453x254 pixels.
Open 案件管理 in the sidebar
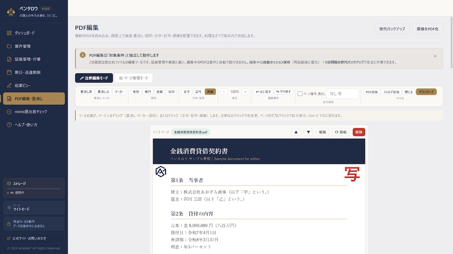tap(34, 46)
